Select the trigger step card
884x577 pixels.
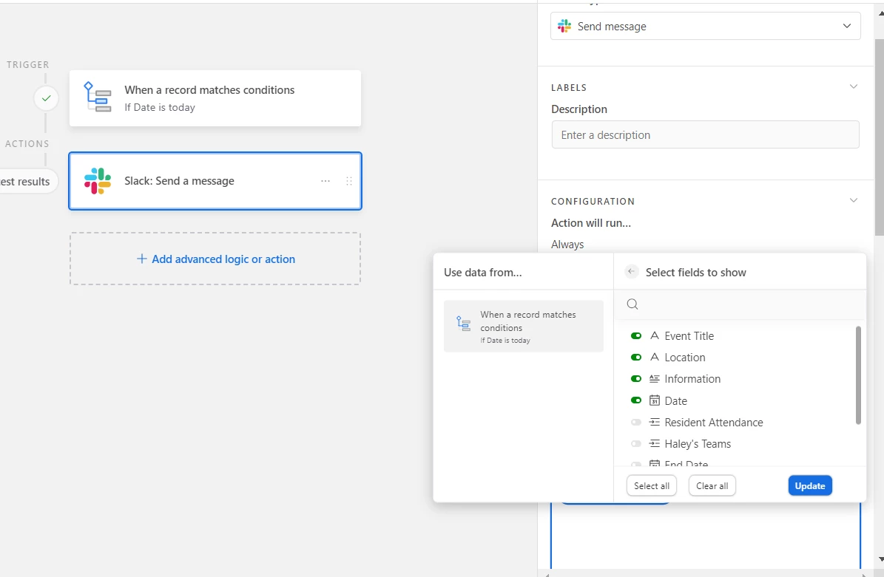[x=215, y=98]
